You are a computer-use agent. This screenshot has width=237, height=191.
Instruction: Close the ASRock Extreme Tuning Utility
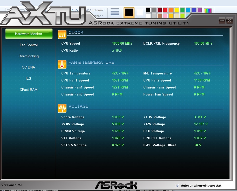[229, 20]
